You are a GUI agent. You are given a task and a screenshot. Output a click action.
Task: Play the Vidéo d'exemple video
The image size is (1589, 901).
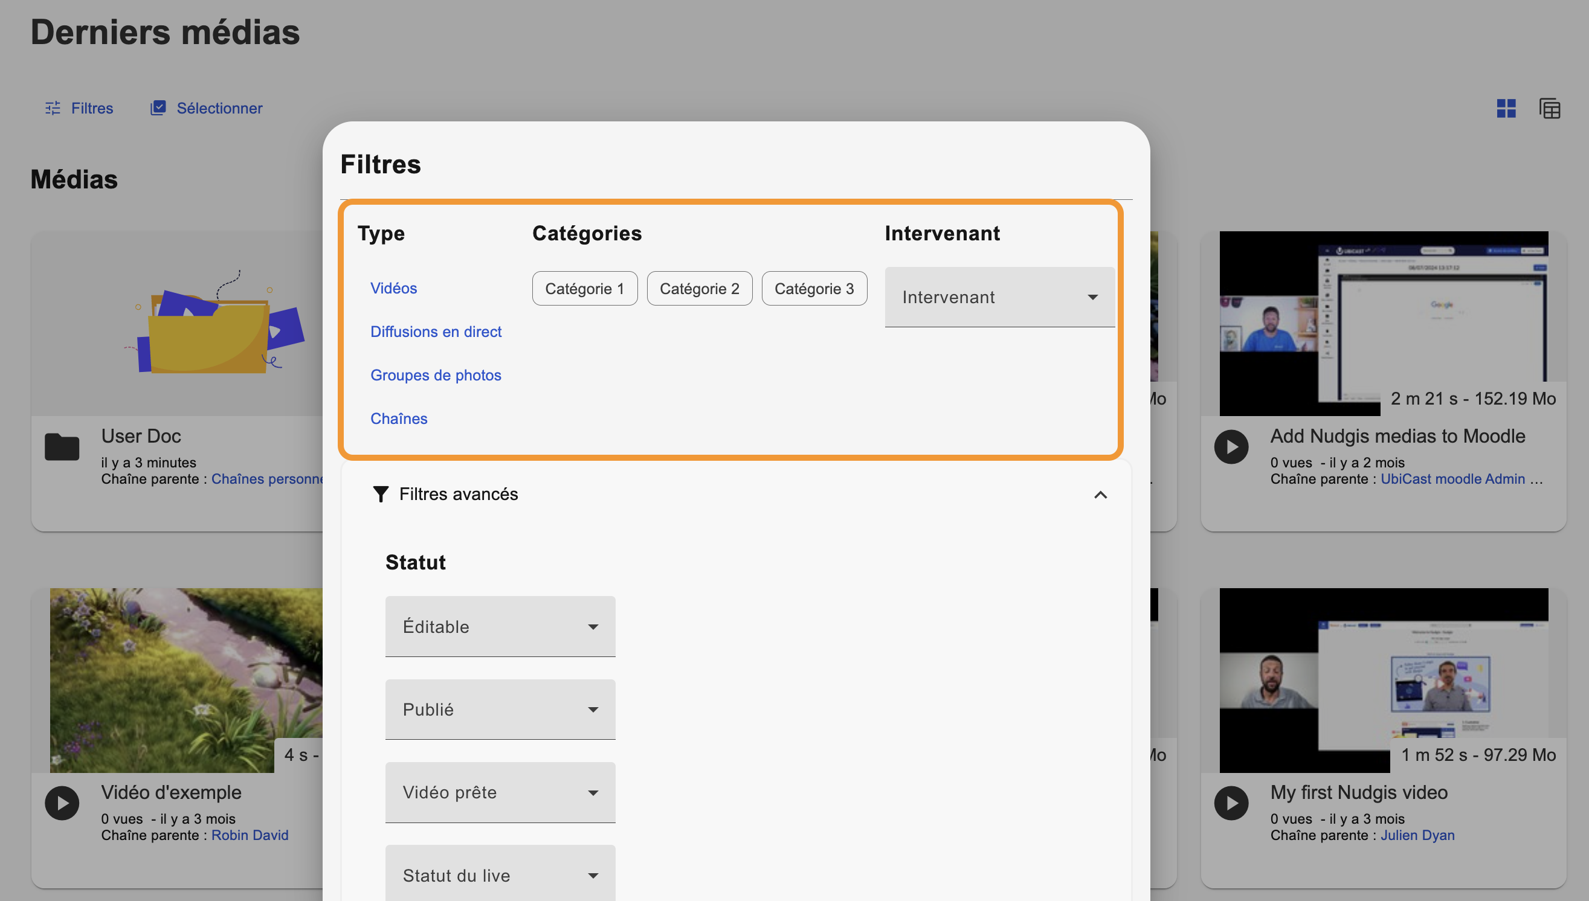[x=62, y=803]
